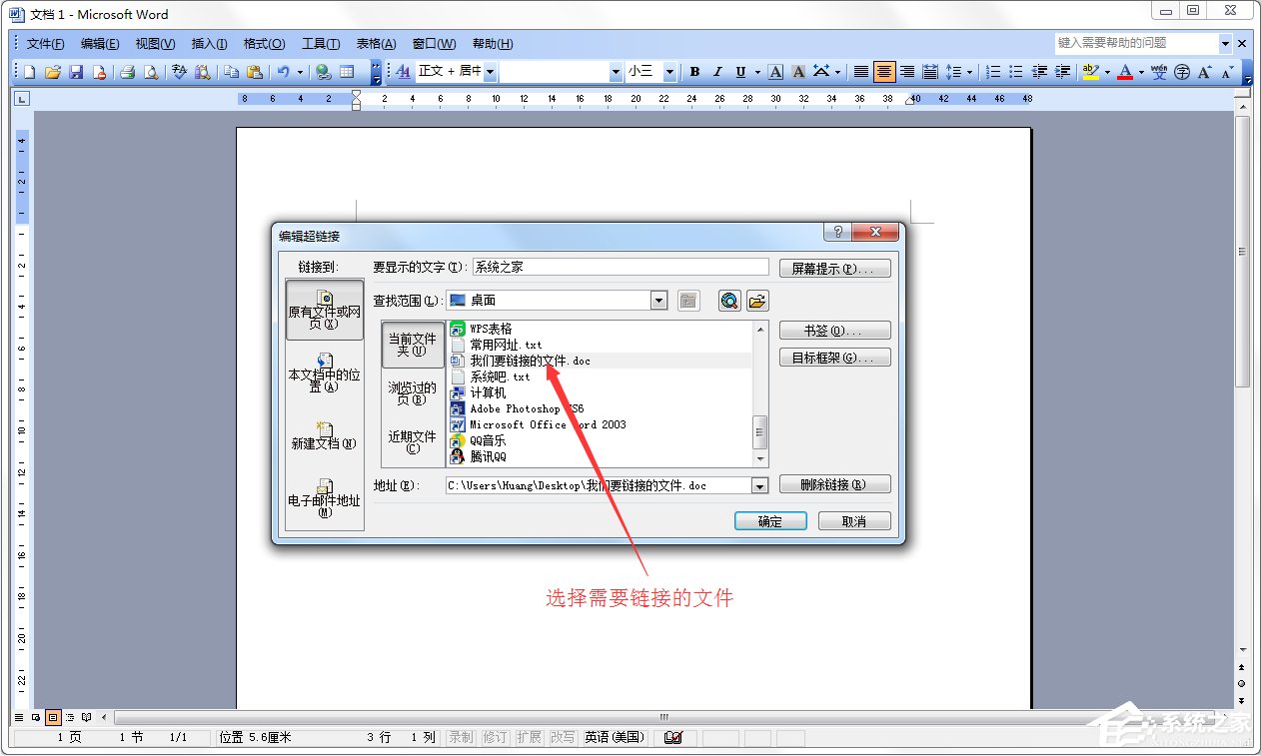Print with the printer toolbar icon
This screenshot has height=756, width=1261.
(x=128, y=72)
